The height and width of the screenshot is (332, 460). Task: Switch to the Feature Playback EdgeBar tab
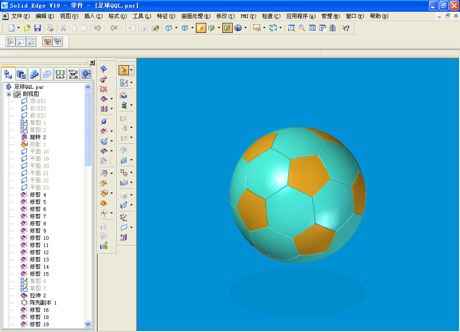(73, 74)
